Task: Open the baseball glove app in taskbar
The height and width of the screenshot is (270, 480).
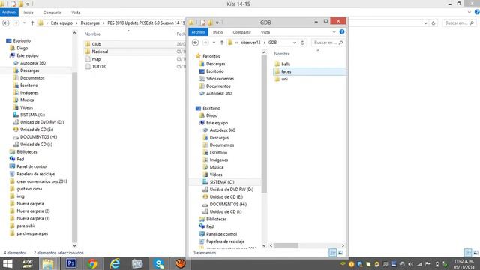Action: point(180,263)
